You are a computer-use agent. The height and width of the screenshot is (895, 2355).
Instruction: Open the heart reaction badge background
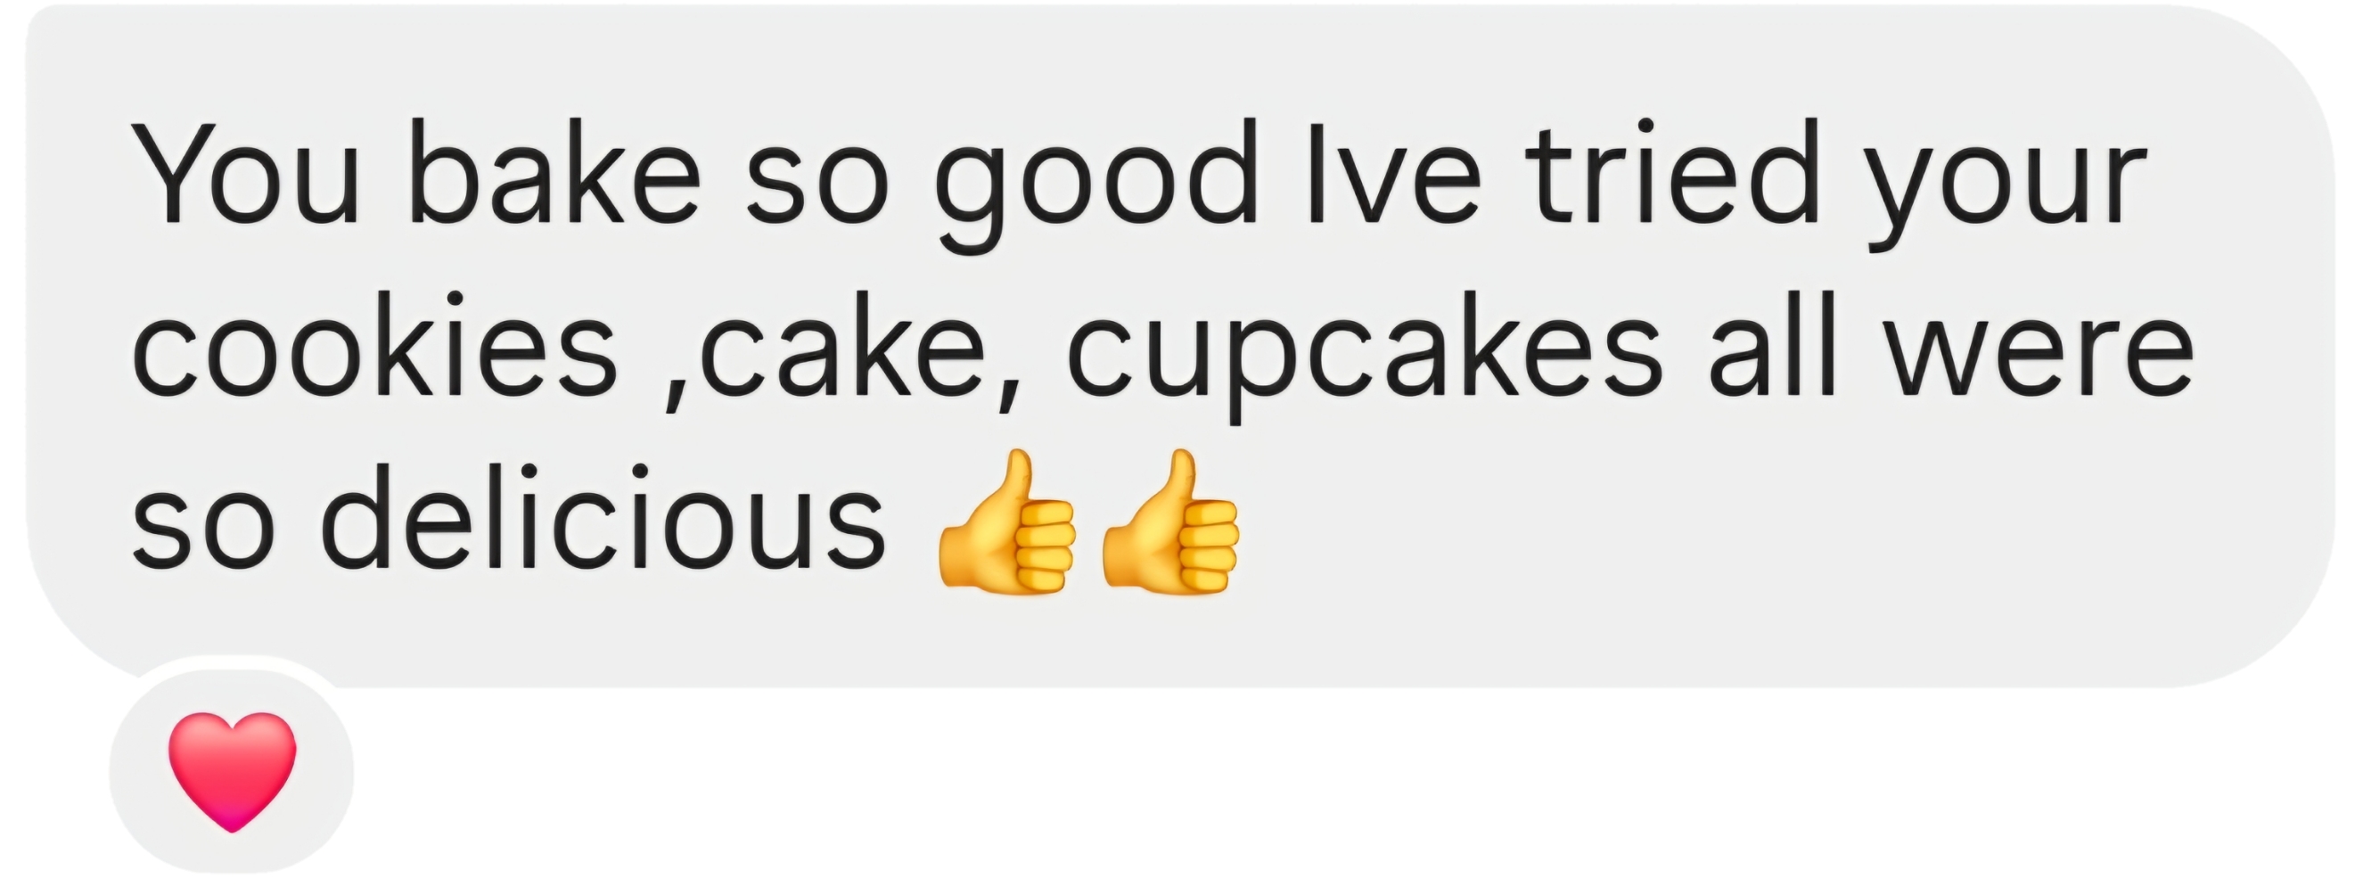(233, 771)
